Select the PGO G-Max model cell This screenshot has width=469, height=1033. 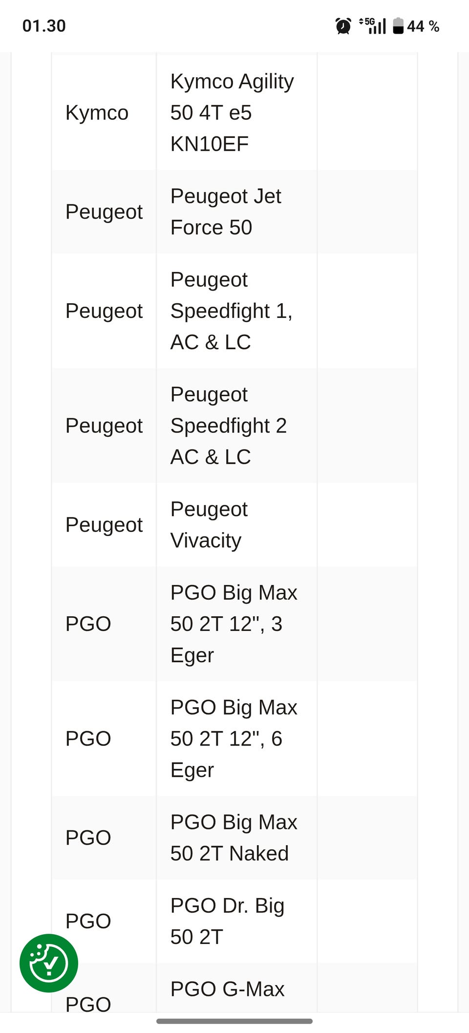[x=227, y=989]
